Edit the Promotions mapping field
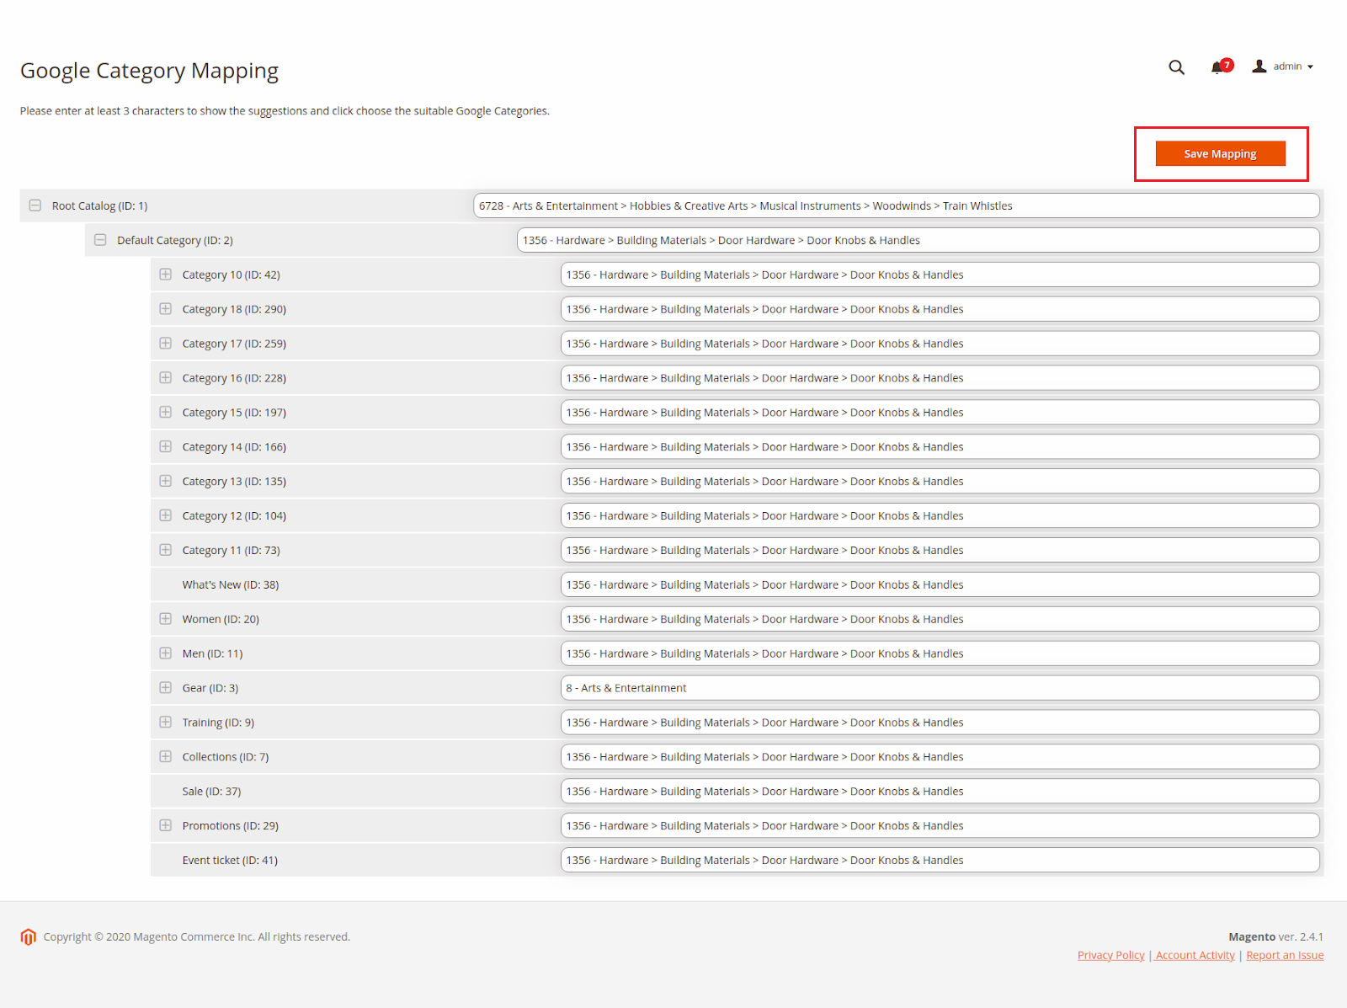This screenshot has height=1008, width=1347. click(x=940, y=825)
